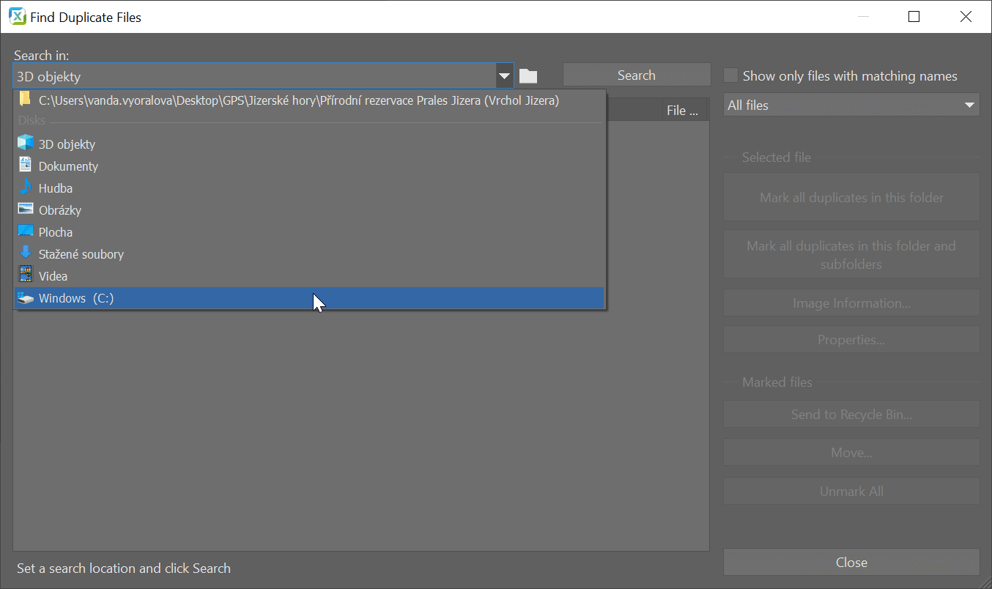Start scanning with the Search button
This screenshot has width=992, height=589.
[x=636, y=74]
